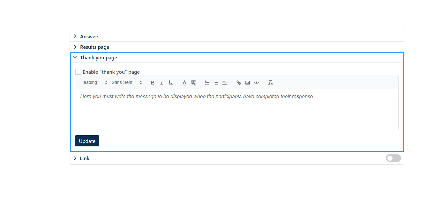The height and width of the screenshot is (214, 434).
Task: Toggle bold formatting in editor toolbar
Action: click(153, 83)
